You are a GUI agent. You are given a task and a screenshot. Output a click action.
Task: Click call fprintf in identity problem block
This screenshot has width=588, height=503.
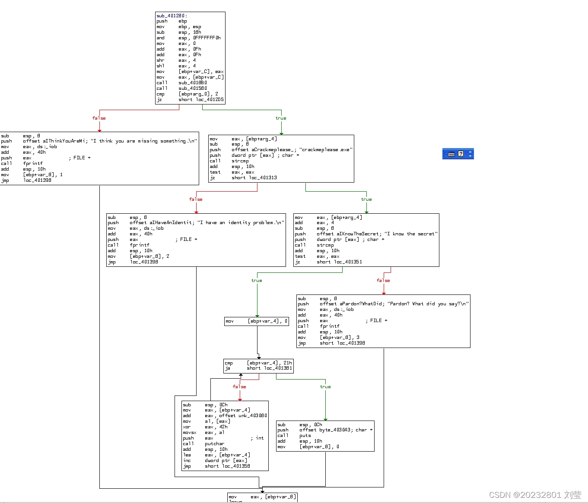point(129,245)
